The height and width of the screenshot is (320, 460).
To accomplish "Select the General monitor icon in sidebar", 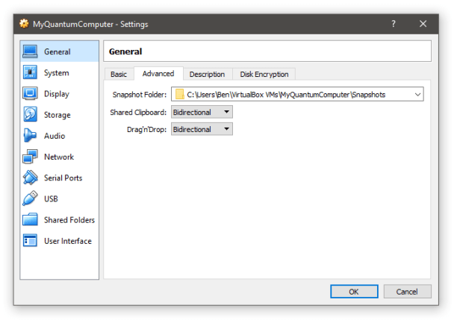I will [30, 51].
